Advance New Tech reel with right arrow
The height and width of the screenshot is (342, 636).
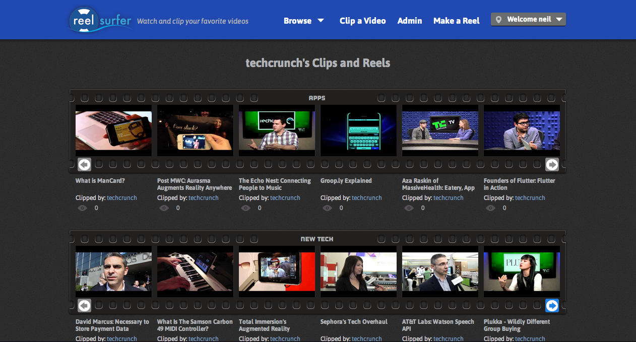[552, 305]
